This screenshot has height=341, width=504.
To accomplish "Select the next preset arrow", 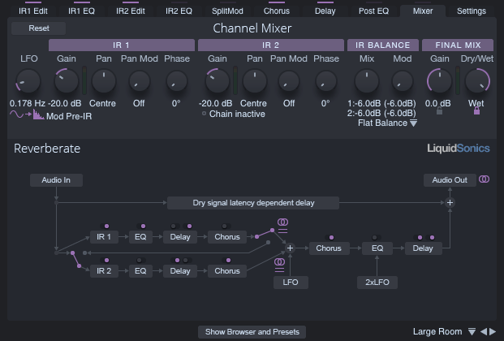I will [x=493, y=331].
